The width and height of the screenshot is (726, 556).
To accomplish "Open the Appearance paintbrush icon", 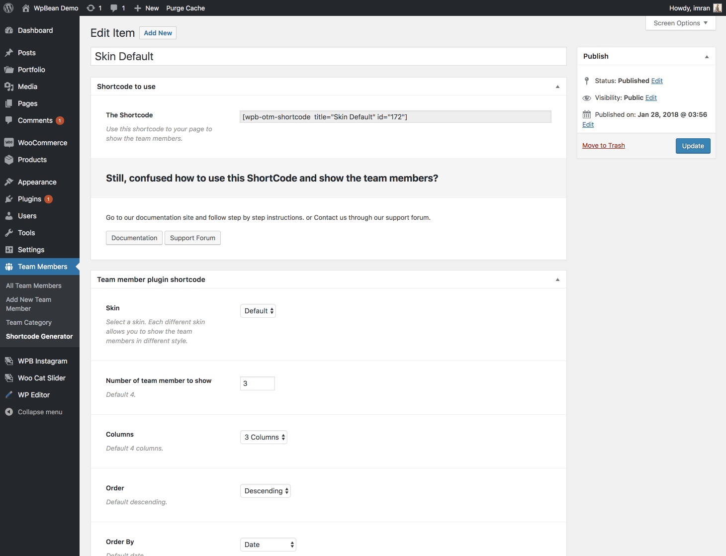I will click(x=9, y=182).
